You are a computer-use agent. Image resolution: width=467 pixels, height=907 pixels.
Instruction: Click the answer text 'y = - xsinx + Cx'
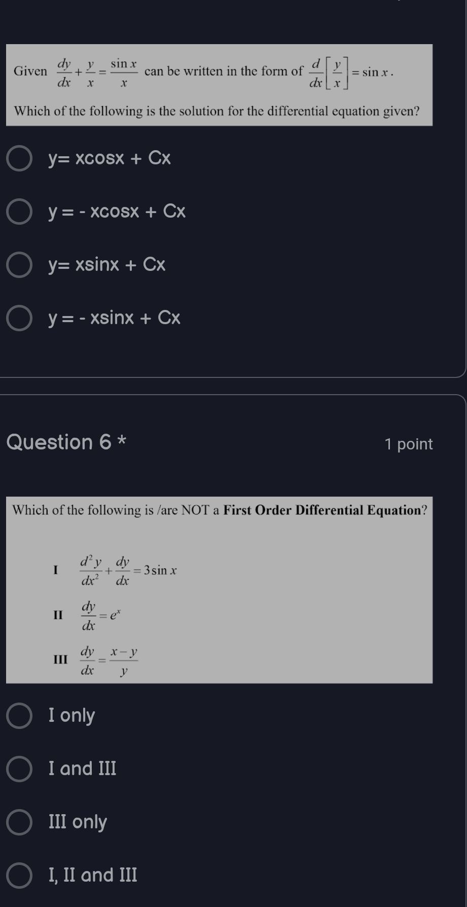pos(115,318)
